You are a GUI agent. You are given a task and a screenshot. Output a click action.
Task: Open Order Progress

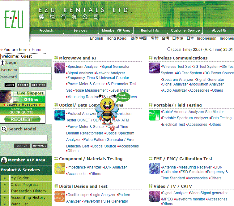pos(24,185)
